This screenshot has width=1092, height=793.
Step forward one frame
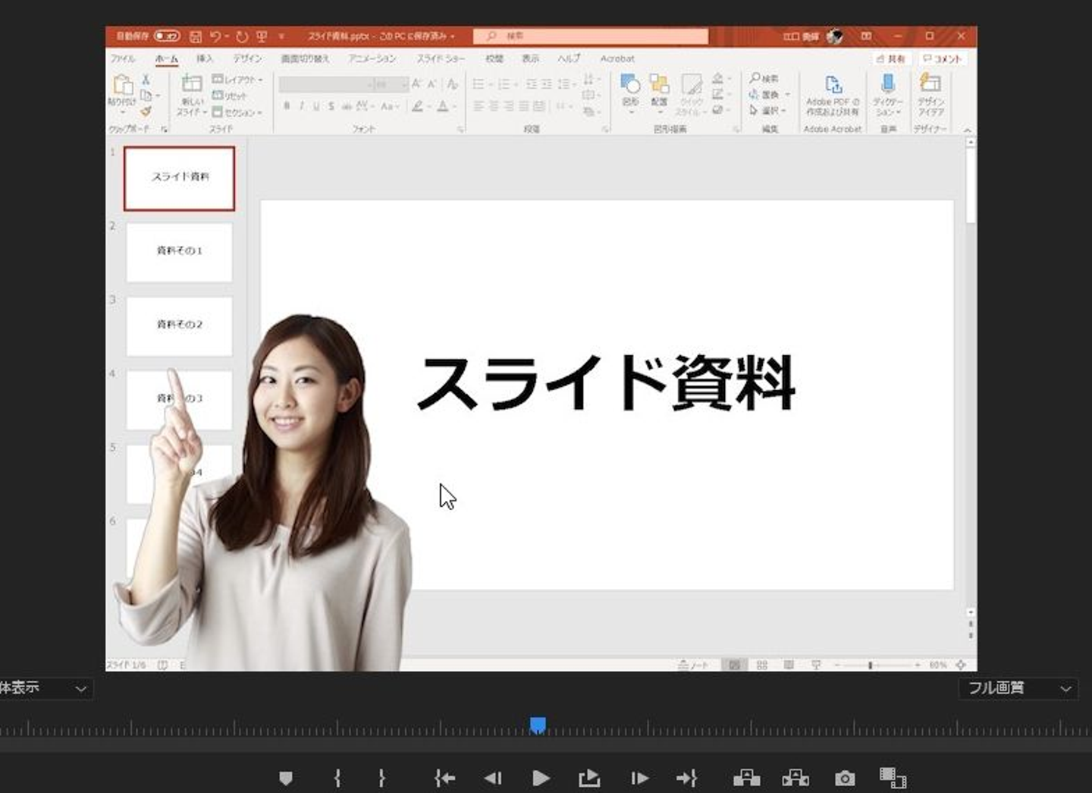click(639, 778)
